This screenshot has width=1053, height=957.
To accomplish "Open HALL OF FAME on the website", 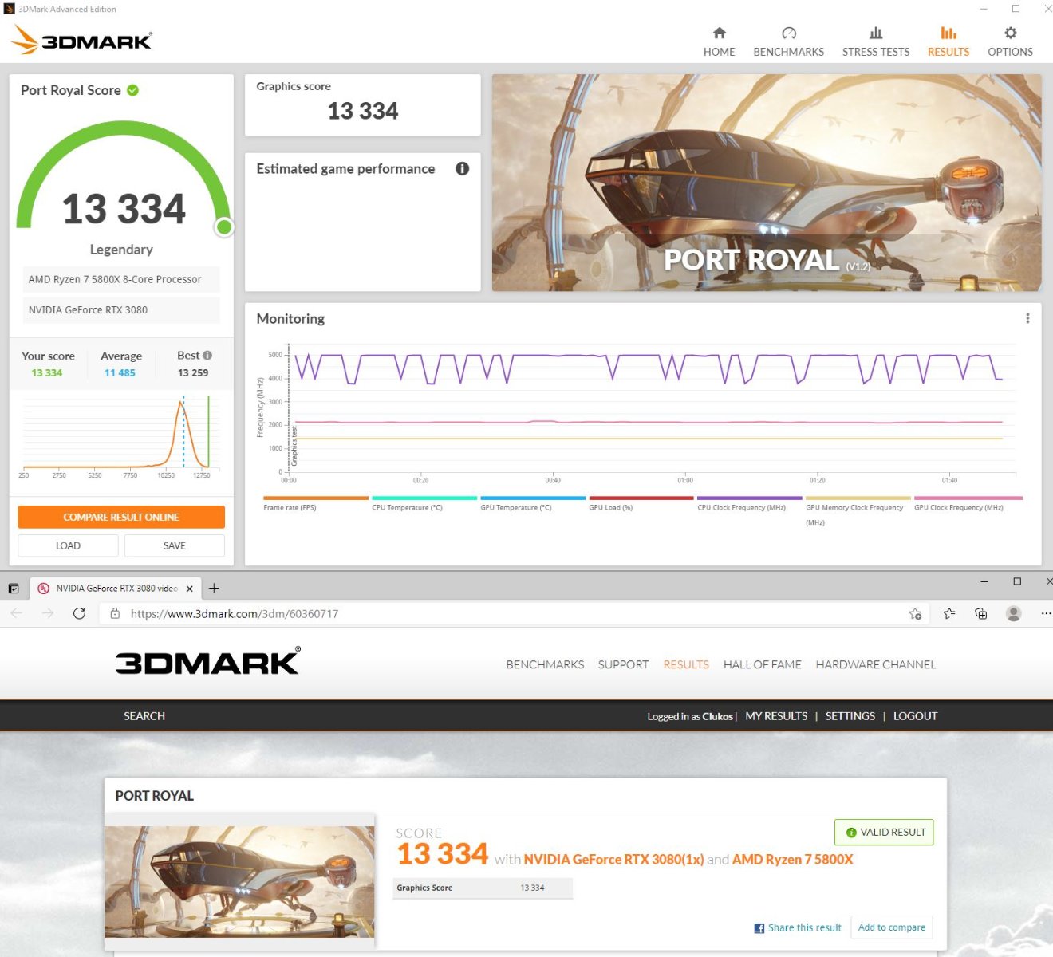I will tap(762, 664).
